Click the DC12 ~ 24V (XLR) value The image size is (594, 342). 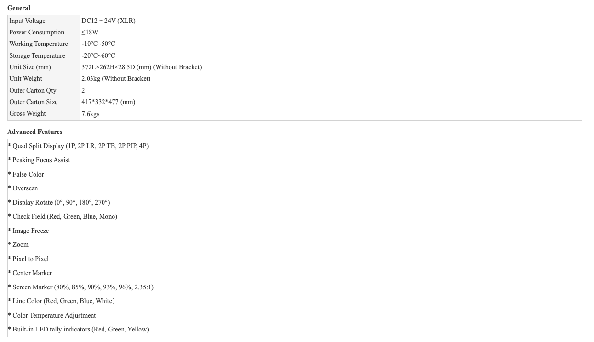[108, 21]
